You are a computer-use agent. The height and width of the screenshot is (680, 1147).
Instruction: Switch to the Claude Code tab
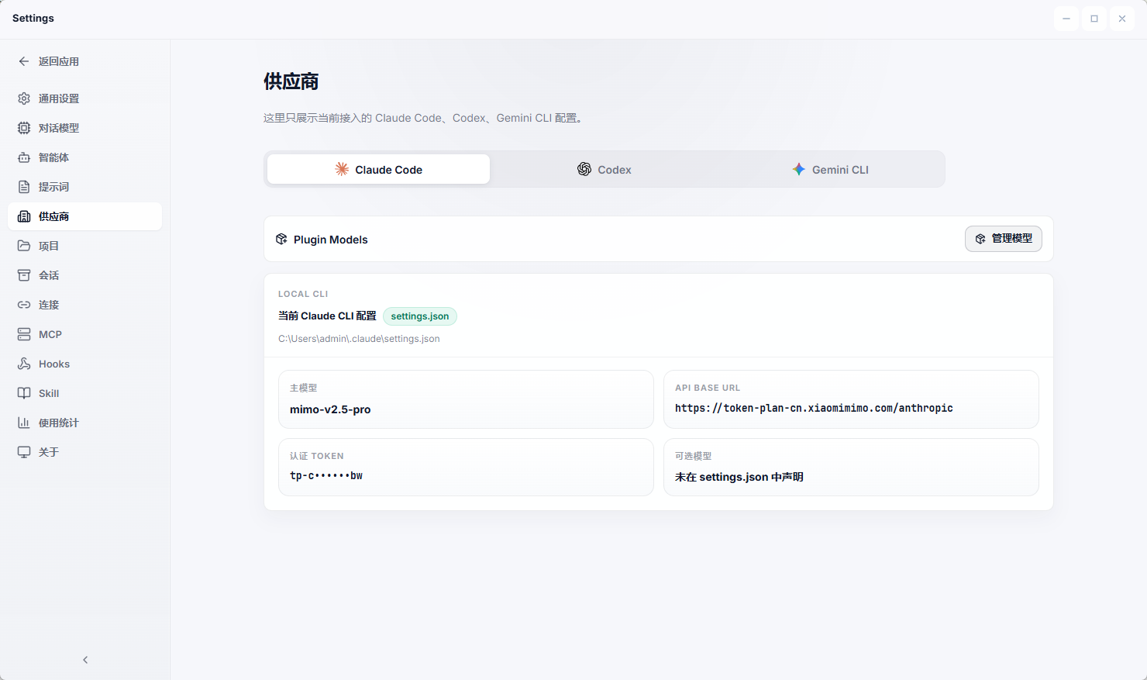pyautogui.click(x=378, y=169)
